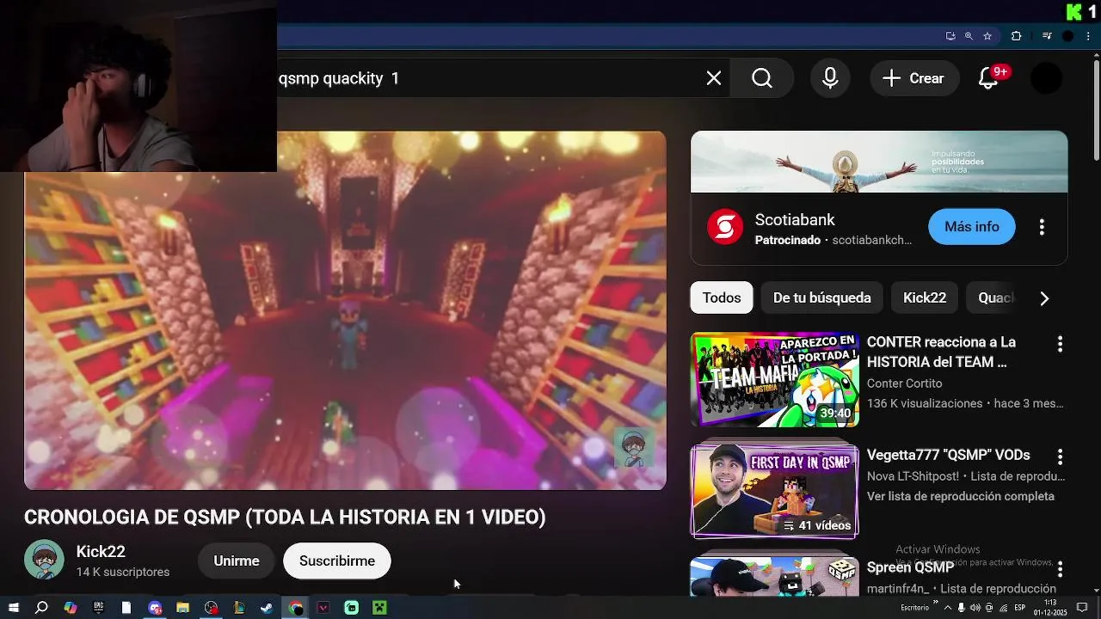This screenshot has width=1101, height=619.
Task: Click the Unirme button
Action: (x=237, y=561)
